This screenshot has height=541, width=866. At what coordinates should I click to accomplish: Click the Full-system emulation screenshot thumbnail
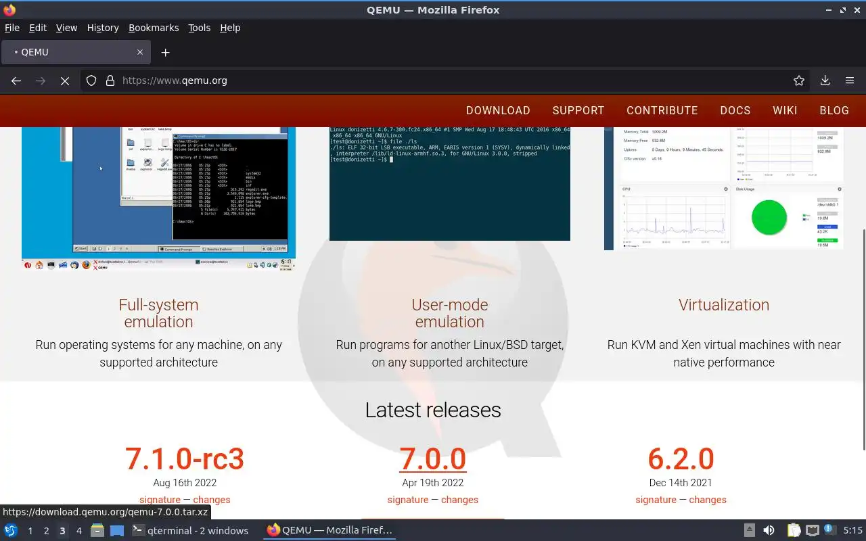(158, 199)
